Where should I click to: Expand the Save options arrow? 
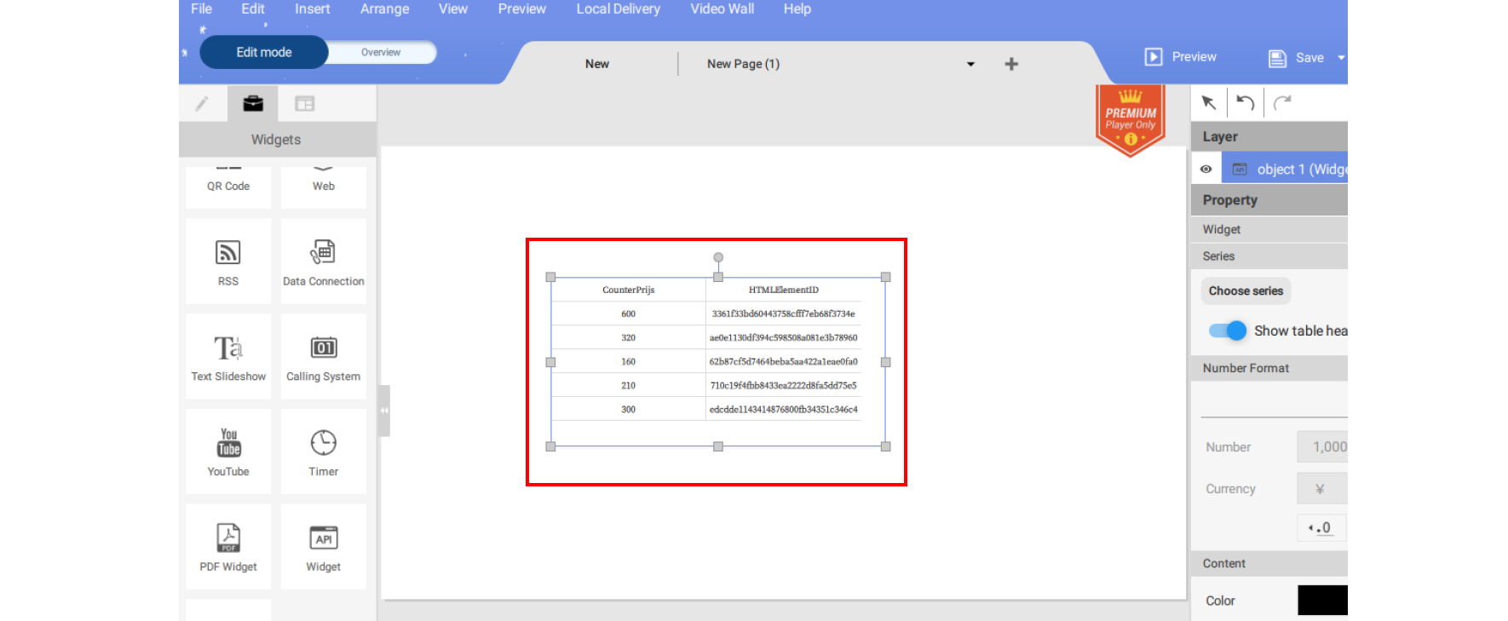click(1340, 58)
